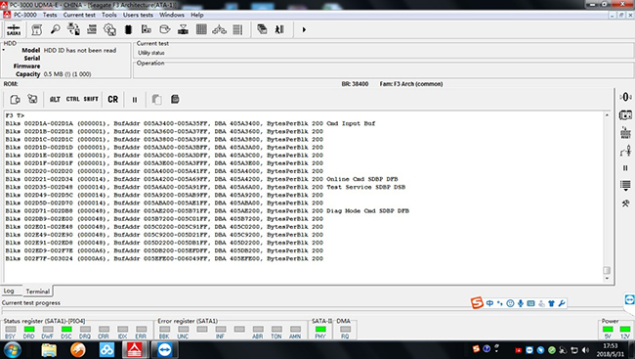Click the list icon in right sidebar
This screenshot has height=359, width=635.
point(625,186)
